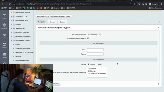Open the TOR bookmarks folder
The width and height of the screenshot is (164, 92).
[x=4, y=8]
